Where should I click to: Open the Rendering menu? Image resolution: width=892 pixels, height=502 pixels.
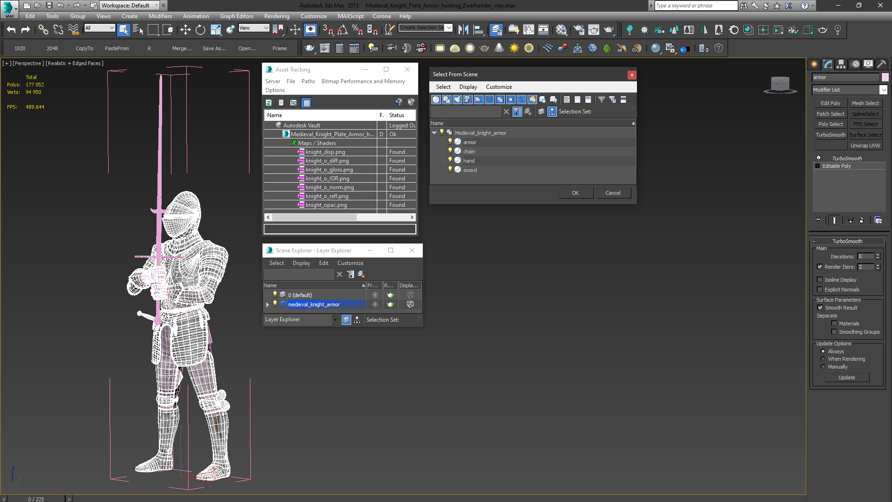(276, 16)
